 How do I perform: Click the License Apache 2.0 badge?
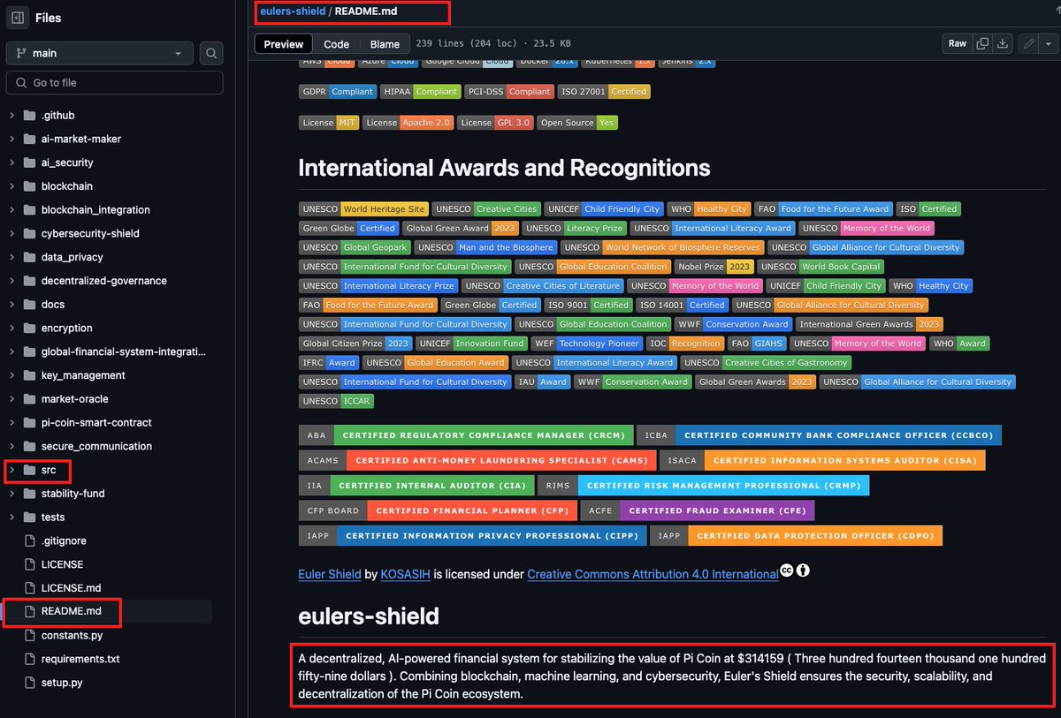point(408,123)
